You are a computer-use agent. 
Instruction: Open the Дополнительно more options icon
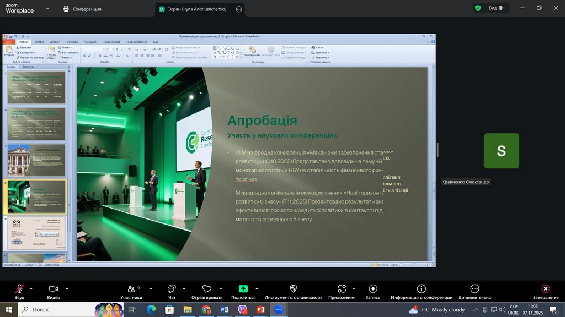click(x=475, y=289)
